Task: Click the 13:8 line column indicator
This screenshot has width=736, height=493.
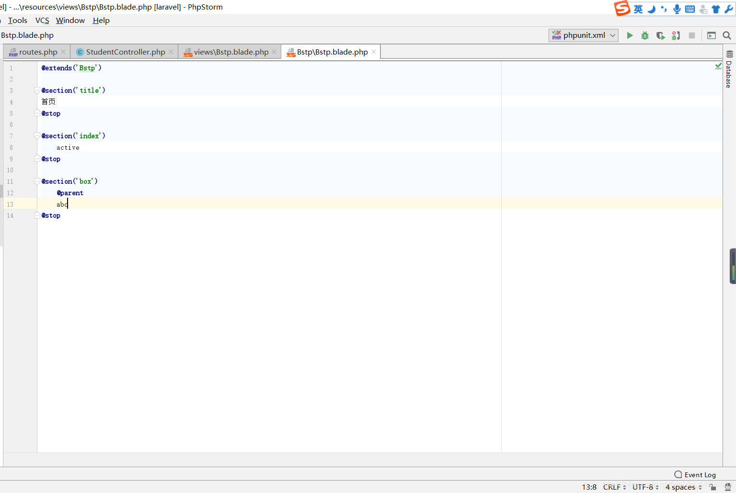Action: 589,487
